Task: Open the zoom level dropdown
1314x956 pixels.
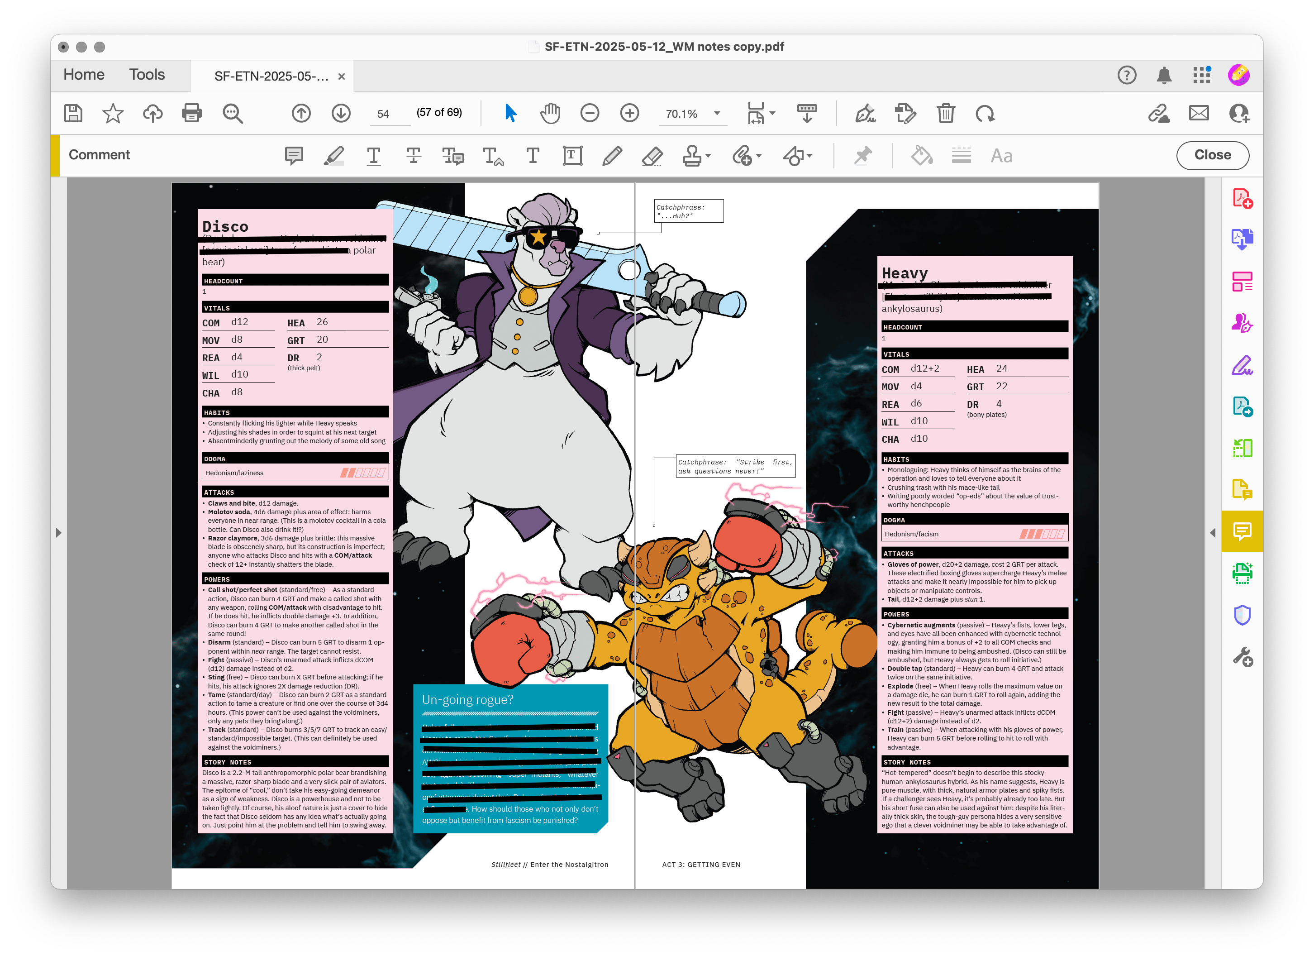Action: coord(717,114)
